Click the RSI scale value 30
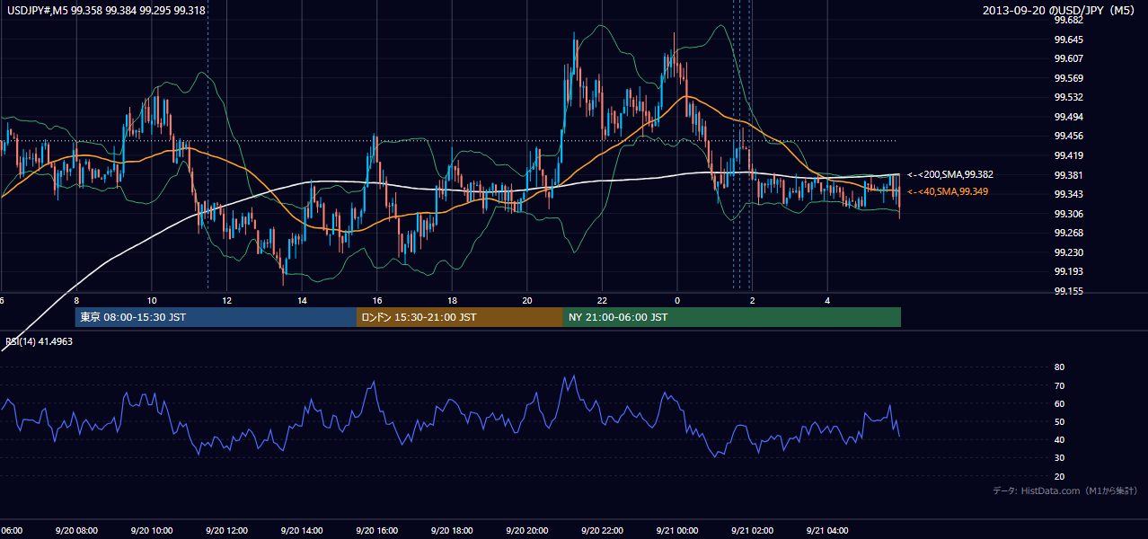The width and height of the screenshot is (1148, 539). [1059, 458]
